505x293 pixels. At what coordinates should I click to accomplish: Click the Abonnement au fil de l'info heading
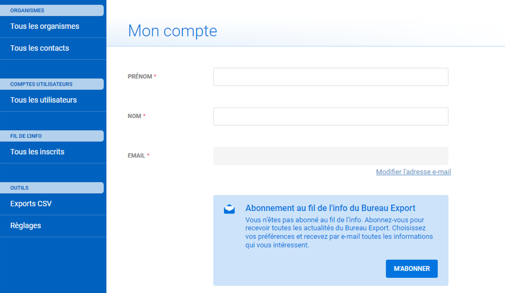pos(330,208)
